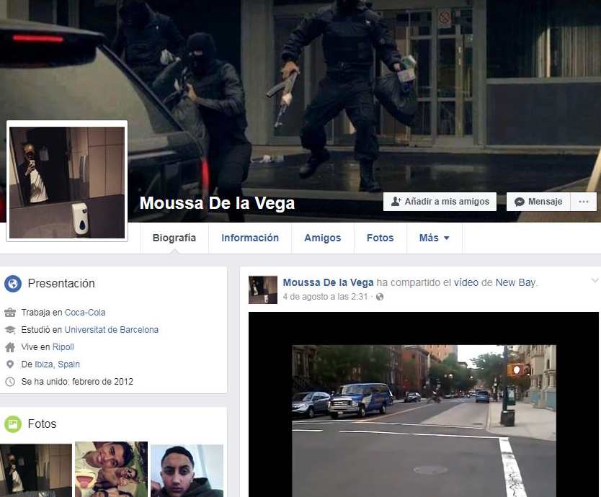Viewport: 601px width, 497px height.
Task: Click the green Fotos section icon
Action: (x=13, y=424)
